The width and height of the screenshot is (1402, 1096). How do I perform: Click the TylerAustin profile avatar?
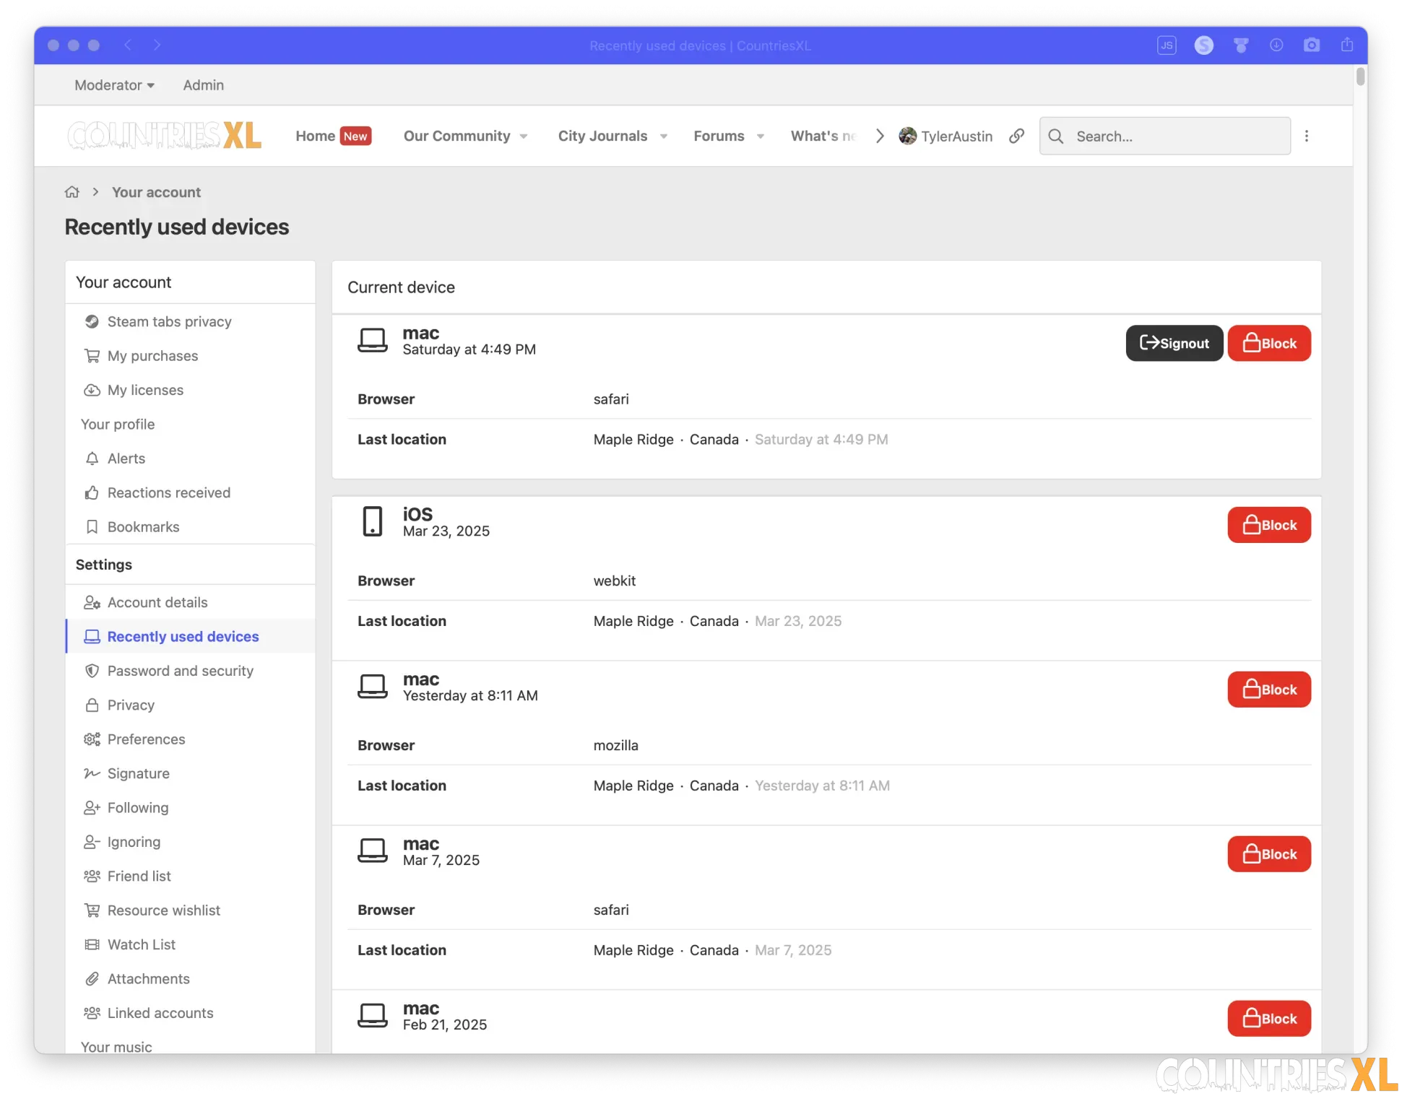[908, 136]
